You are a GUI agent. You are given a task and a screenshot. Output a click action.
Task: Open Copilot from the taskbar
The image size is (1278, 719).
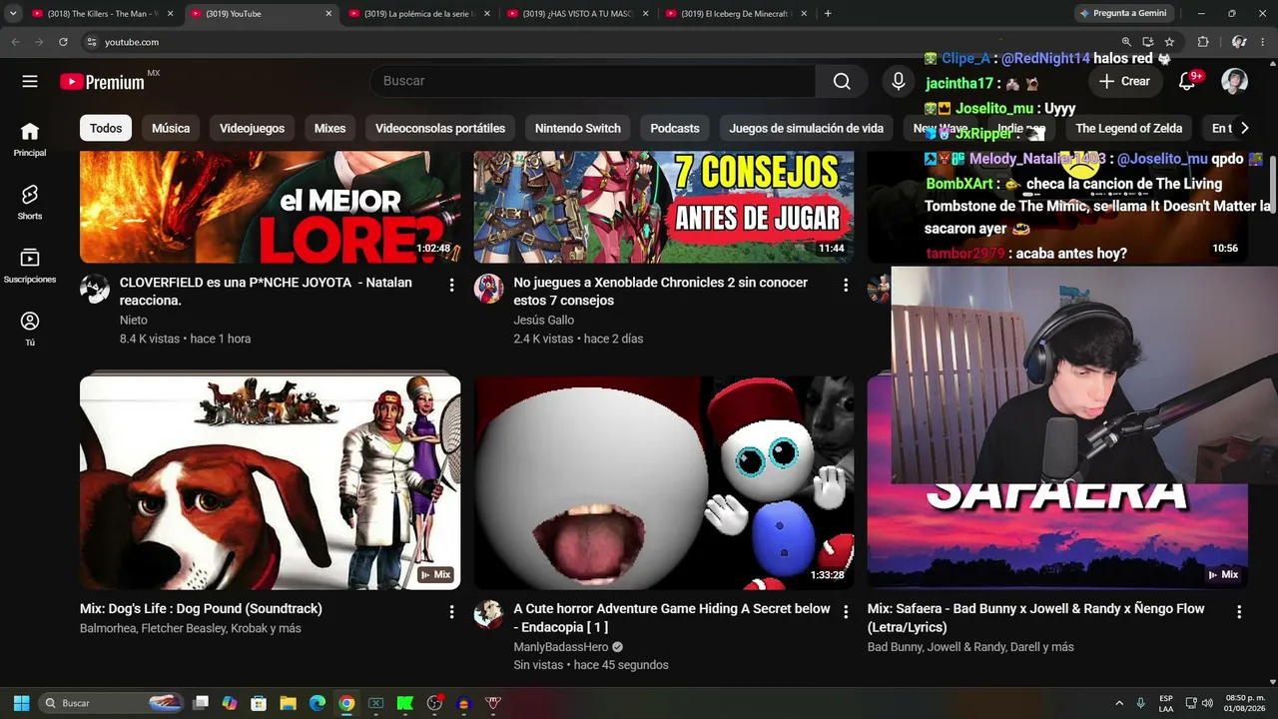(230, 703)
